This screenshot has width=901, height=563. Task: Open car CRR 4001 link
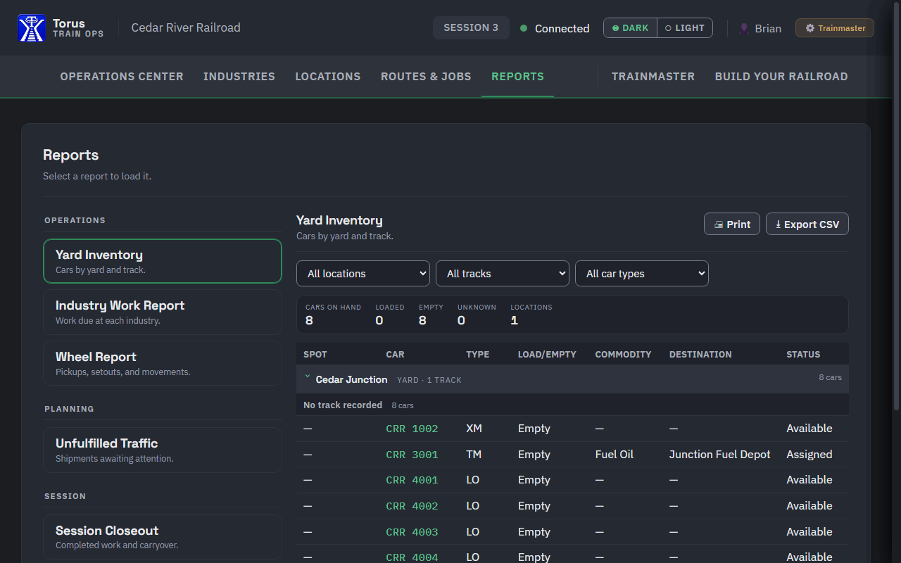412,480
